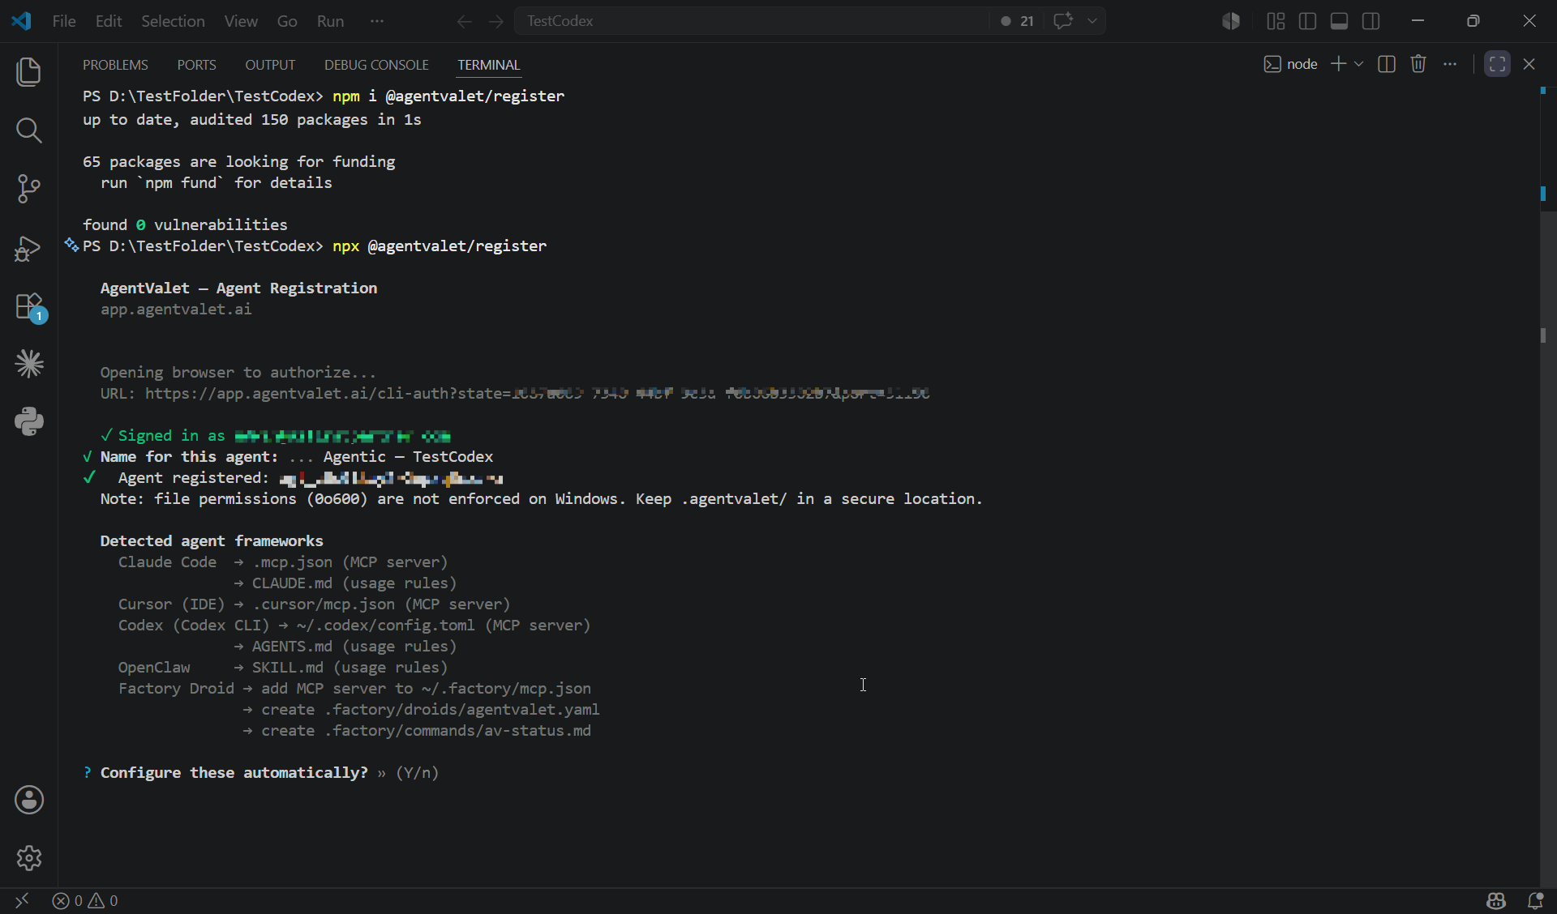Open the Explorer view in activity bar

(x=29, y=72)
